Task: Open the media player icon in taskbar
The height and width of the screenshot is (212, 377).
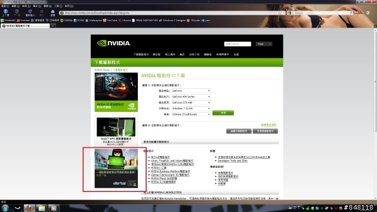Action: pos(54,208)
